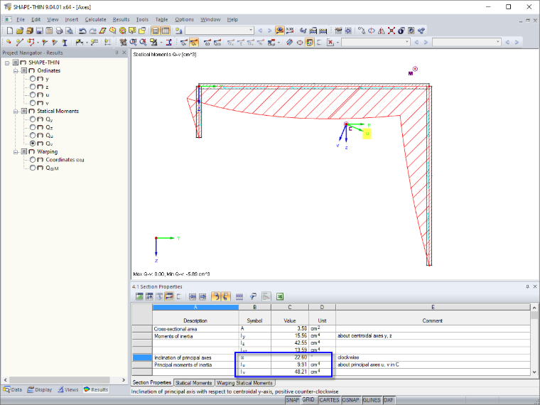Collapse the Ordinates tree group

tap(16, 70)
